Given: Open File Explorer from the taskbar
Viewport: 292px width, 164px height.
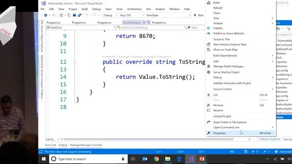Looking at the screenshot, I should pyautogui.click(x=167, y=159).
